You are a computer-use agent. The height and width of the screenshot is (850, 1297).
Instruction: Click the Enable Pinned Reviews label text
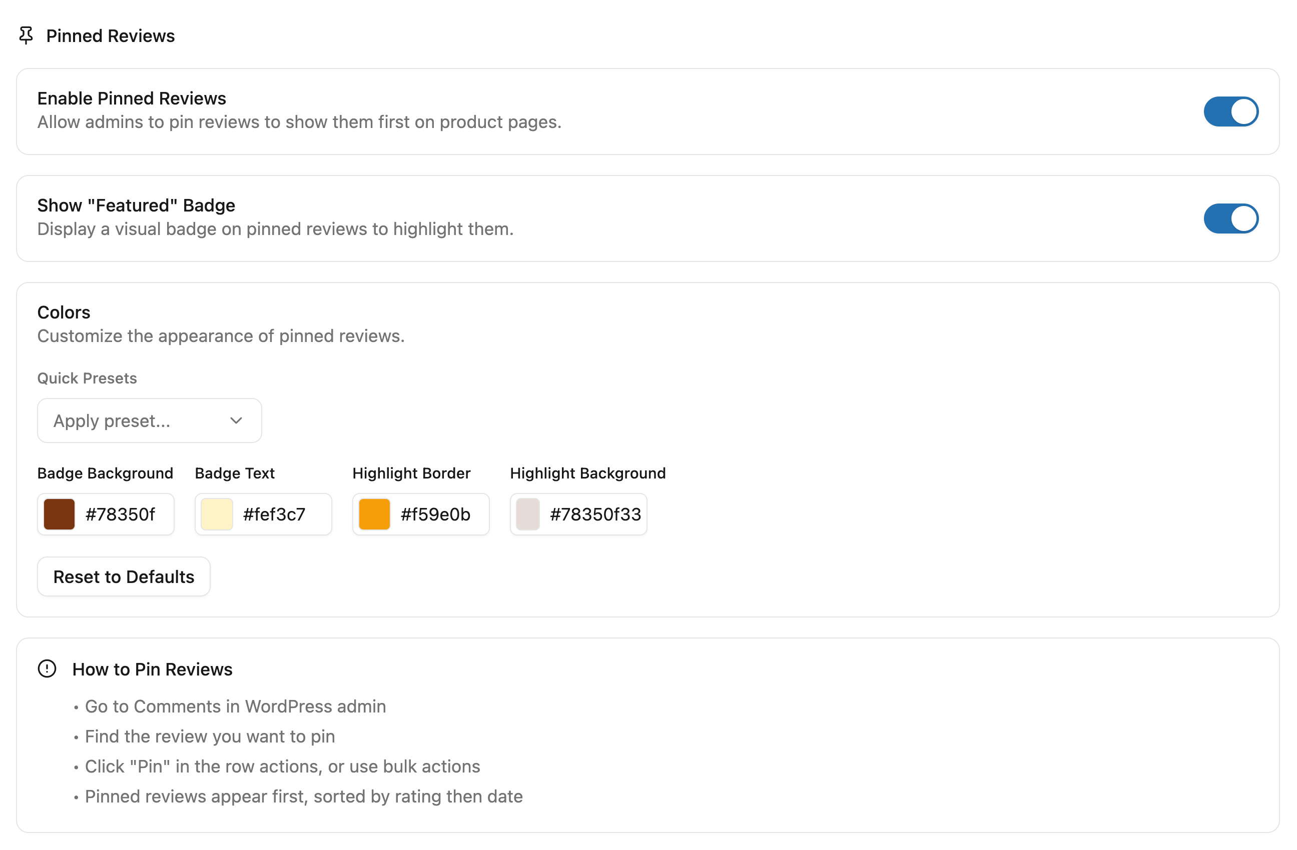131,98
